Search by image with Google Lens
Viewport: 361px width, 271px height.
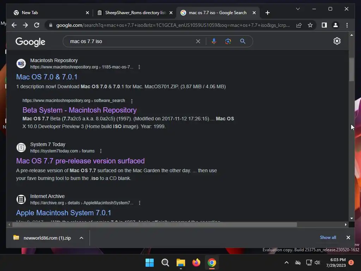coord(228,41)
